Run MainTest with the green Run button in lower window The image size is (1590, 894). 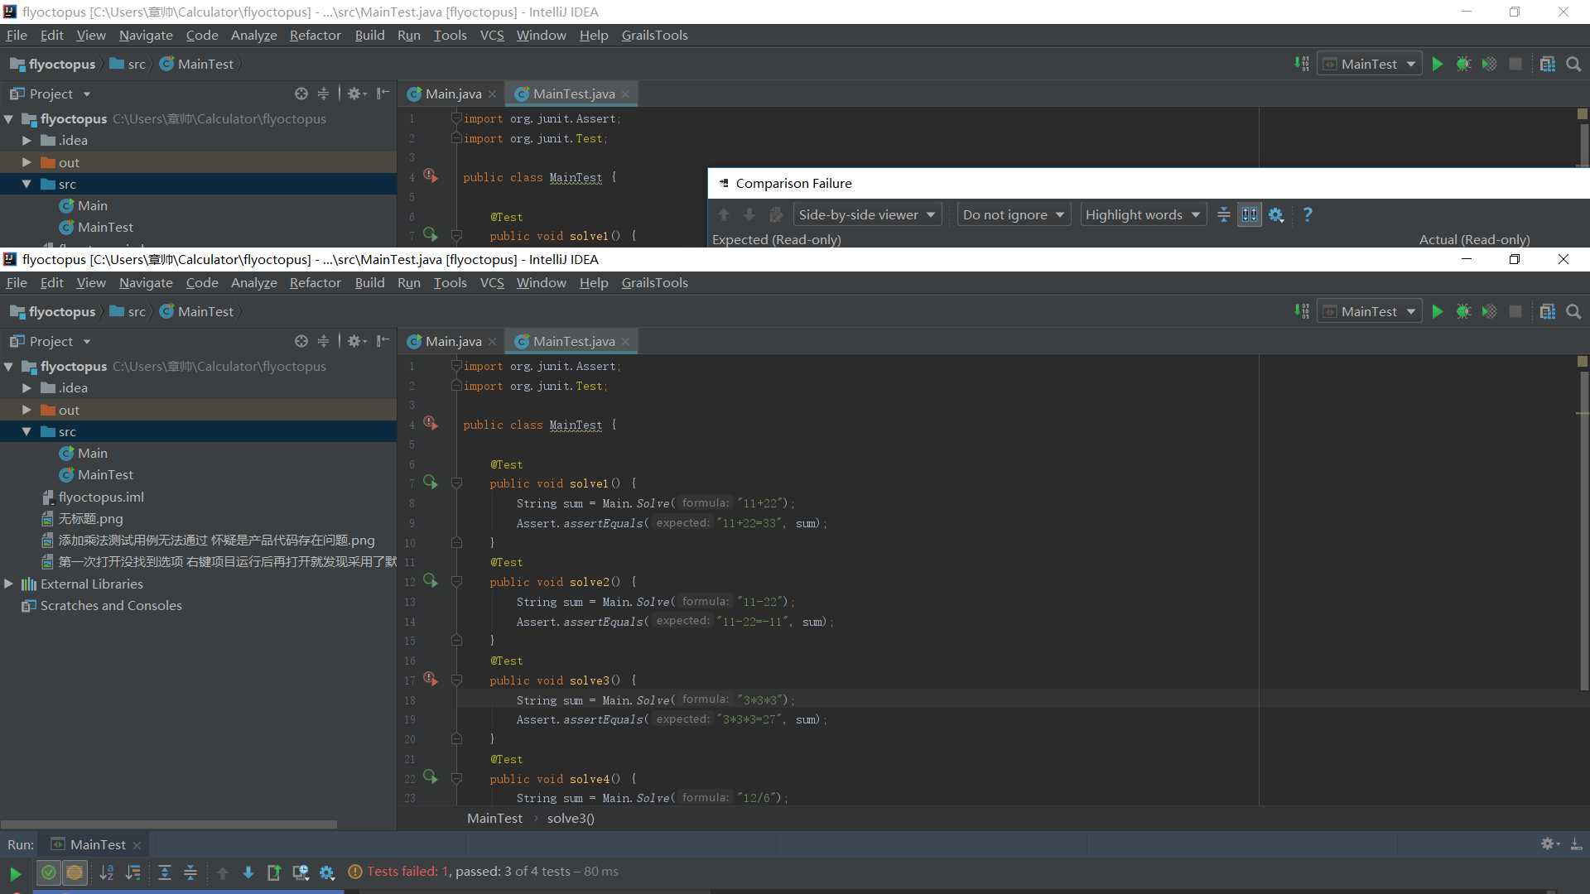[1438, 312]
